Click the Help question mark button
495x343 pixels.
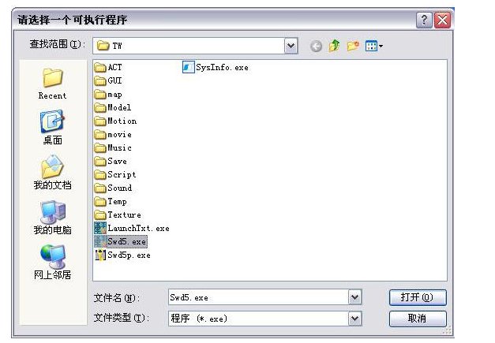coord(424,21)
